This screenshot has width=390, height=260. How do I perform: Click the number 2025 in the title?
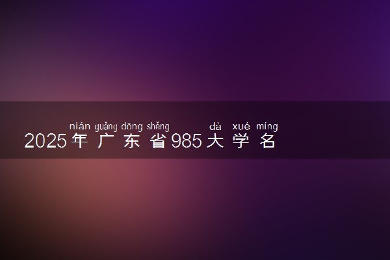pos(45,141)
